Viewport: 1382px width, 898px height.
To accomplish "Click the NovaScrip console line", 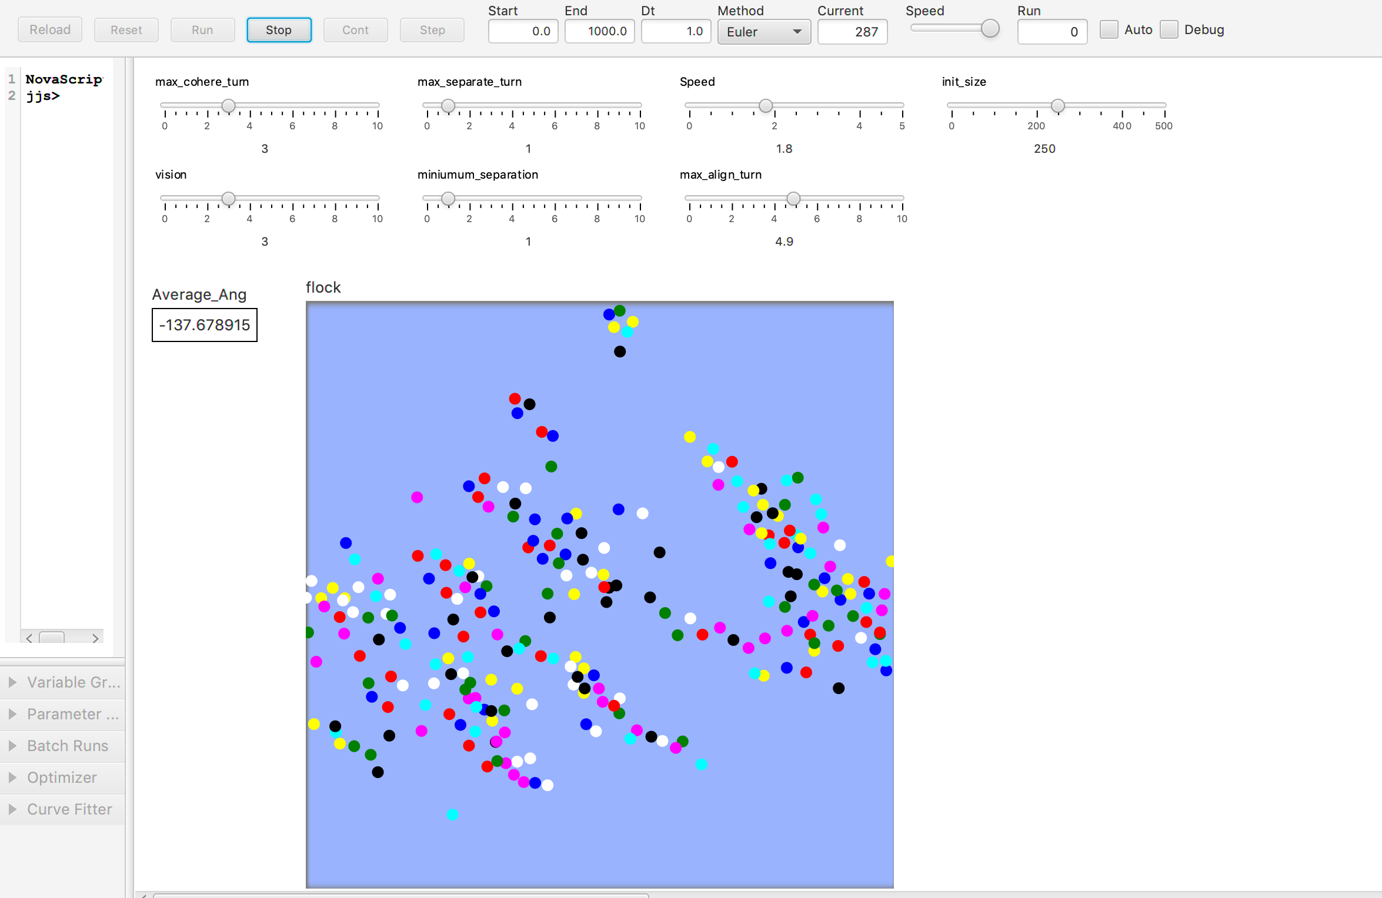I will (64, 79).
